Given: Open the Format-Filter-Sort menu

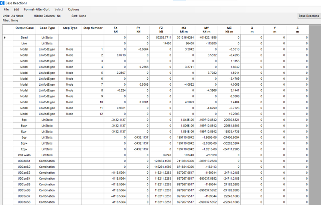Looking at the screenshot, I should point(37,9).
